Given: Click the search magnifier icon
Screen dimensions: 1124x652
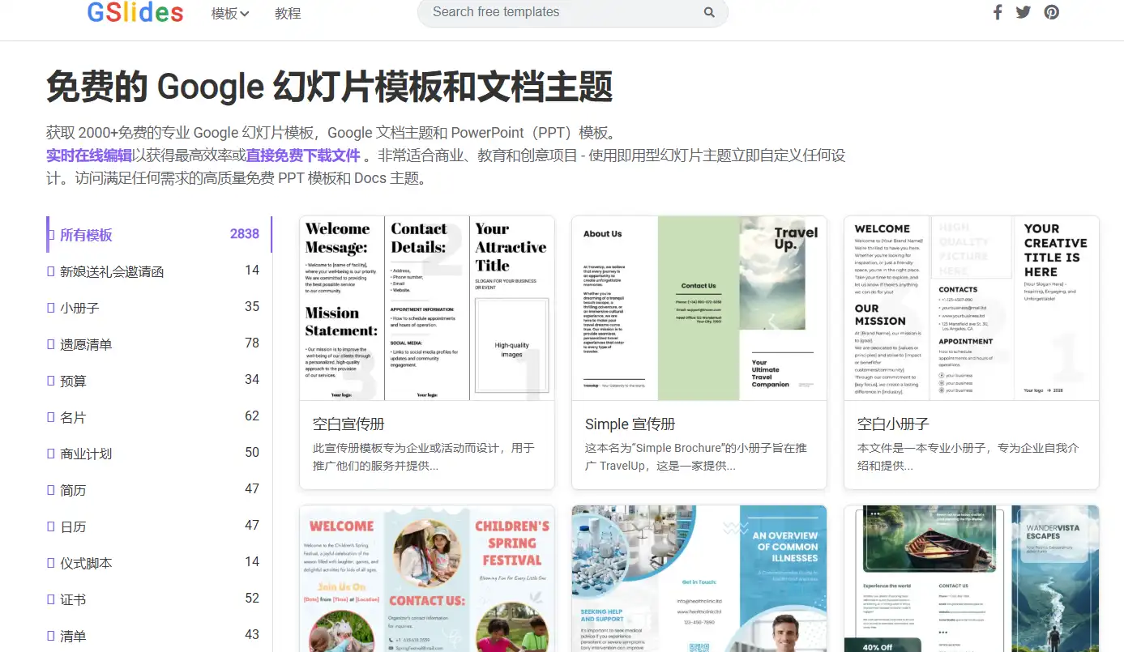Looking at the screenshot, I should 709,12.
